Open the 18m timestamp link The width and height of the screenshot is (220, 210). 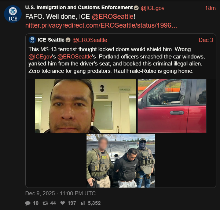[210, 8]
